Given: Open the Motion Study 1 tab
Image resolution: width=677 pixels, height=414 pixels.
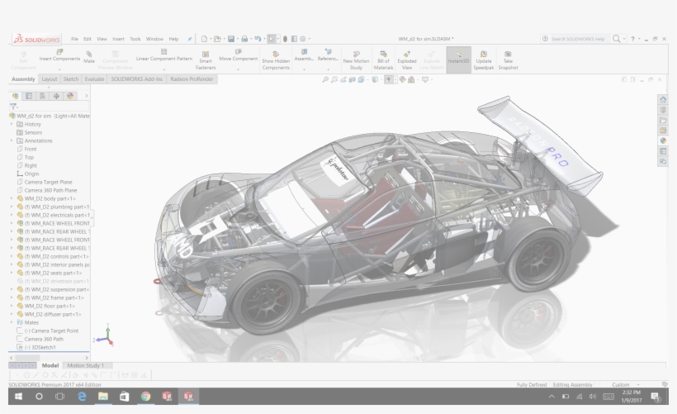Looking at the screenshot, I should pyautogui.click(x=88, y=365).
